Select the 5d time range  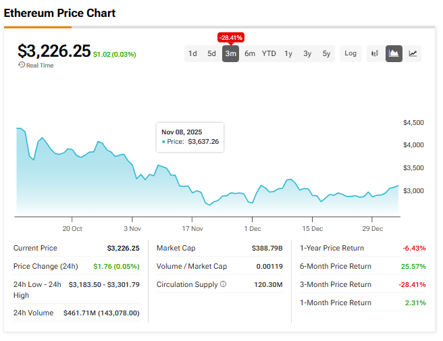pyautogui.click(x=211, y=53)
